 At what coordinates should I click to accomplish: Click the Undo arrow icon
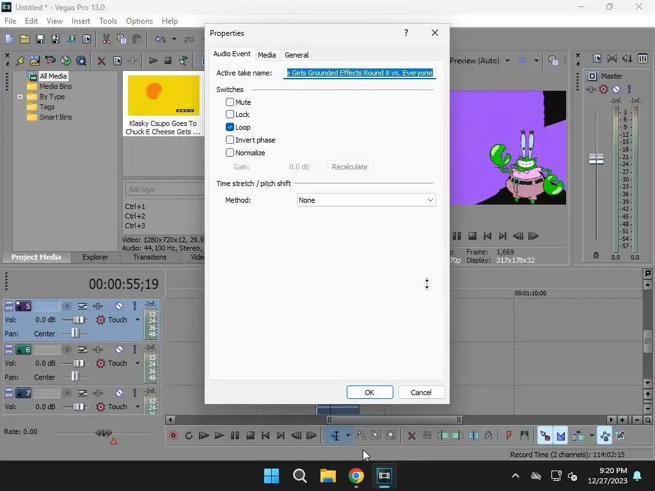160,39
